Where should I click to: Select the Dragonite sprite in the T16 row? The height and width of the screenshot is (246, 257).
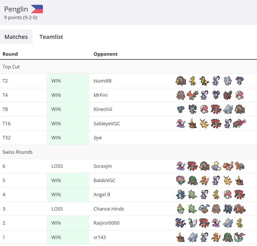(204, 123)
